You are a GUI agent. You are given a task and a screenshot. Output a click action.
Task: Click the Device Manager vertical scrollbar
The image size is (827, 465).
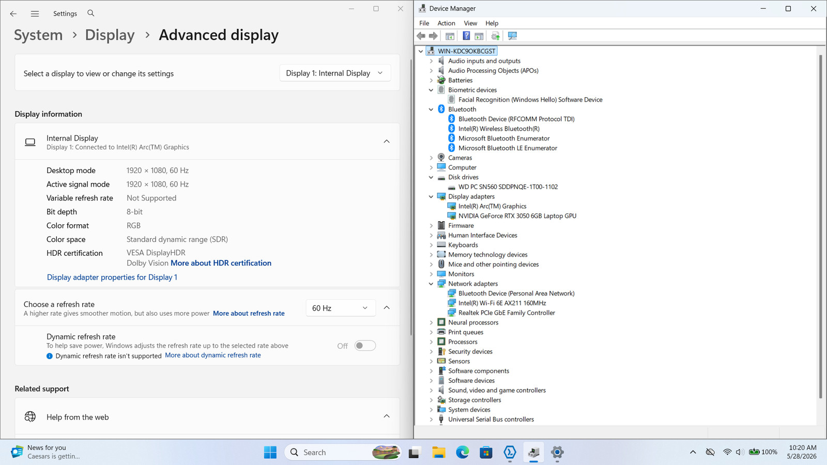pos(820,226)
